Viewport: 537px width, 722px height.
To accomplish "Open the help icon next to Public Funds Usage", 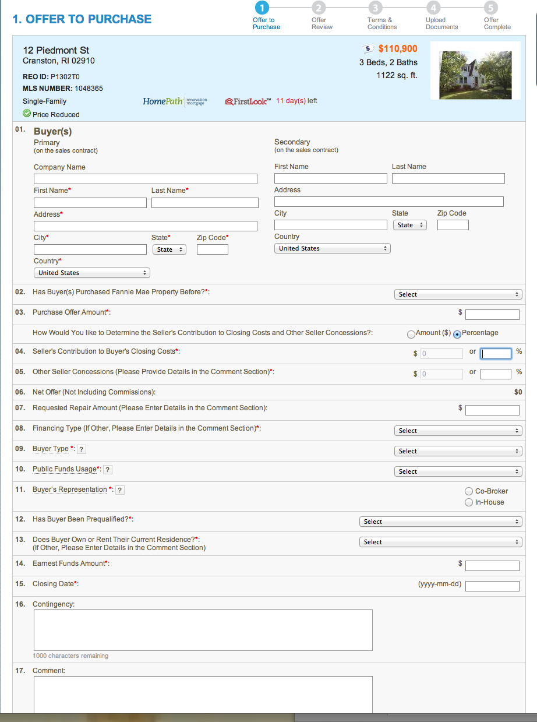I will [x=107, y=469].
